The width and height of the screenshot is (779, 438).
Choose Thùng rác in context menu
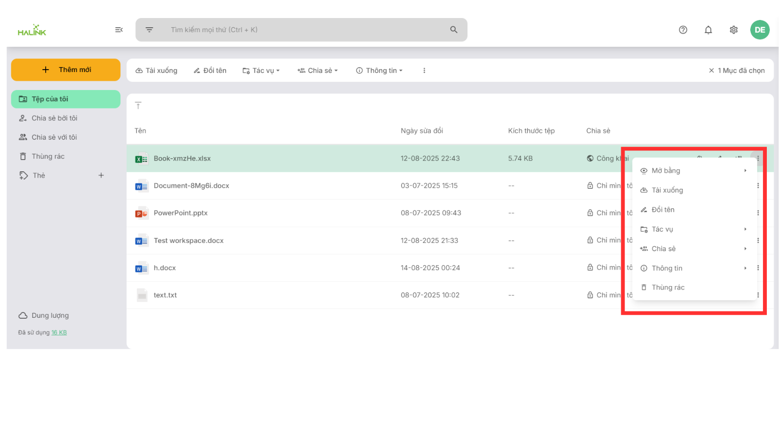695,288
